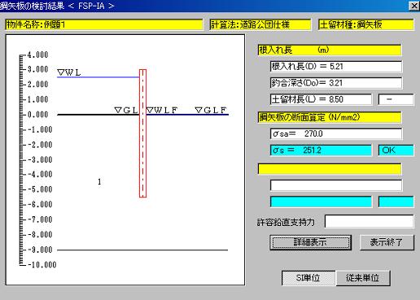The width and height of the screenshot is (420, 300).
Task: Click the 土留材種:鋼矢板 label
Action: (366, 24)
